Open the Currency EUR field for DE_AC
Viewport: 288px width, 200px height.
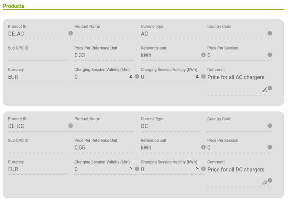[37, 77]
